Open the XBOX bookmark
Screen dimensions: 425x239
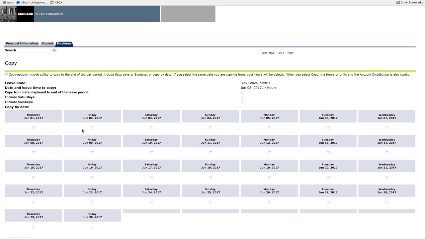[x=56, y=2]
